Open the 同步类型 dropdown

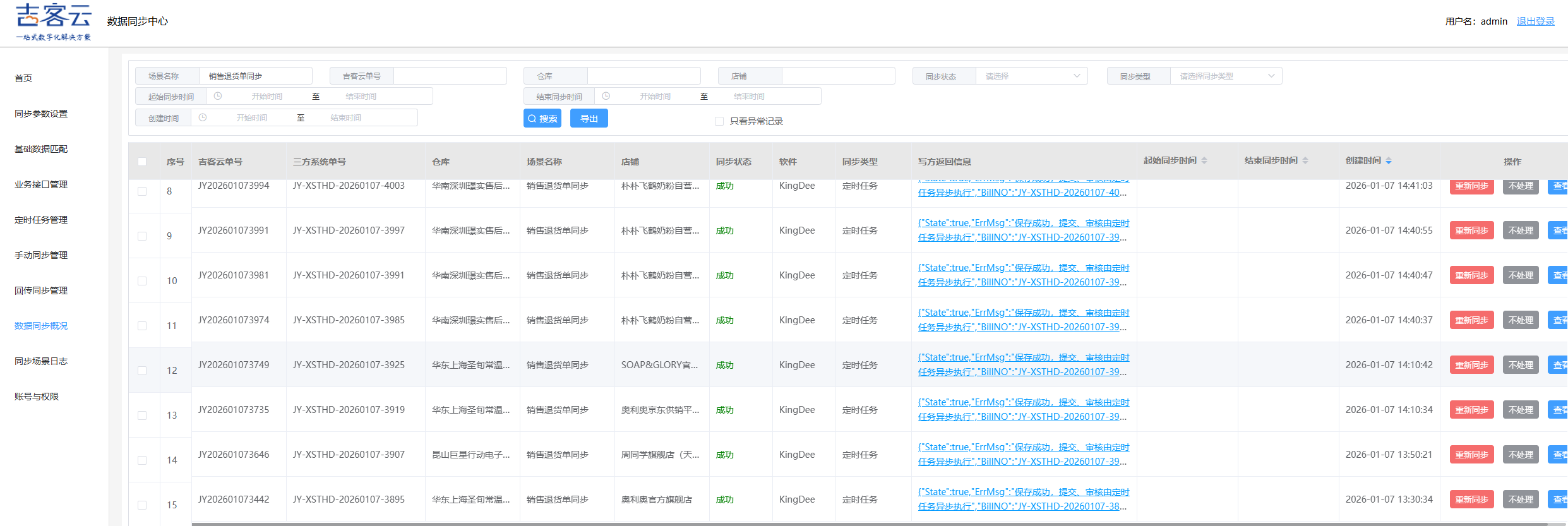1226,76
